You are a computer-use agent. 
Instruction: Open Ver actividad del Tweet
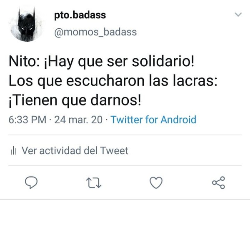coord(69,150)
